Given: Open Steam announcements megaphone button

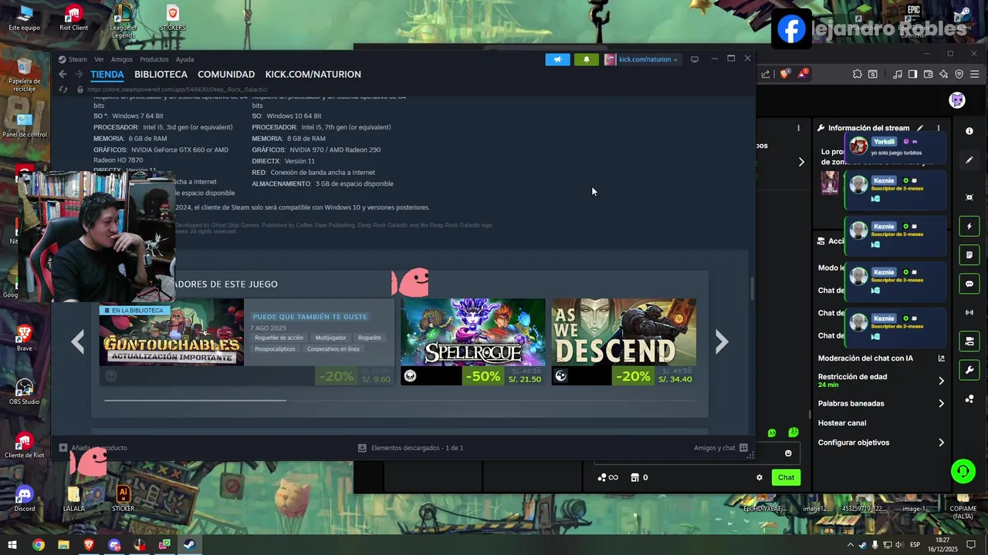Looking at the screenshot, I should pos(557,59).
